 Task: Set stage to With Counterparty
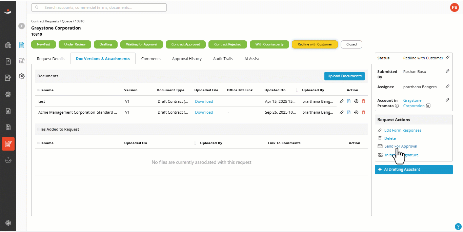(269, 44)
